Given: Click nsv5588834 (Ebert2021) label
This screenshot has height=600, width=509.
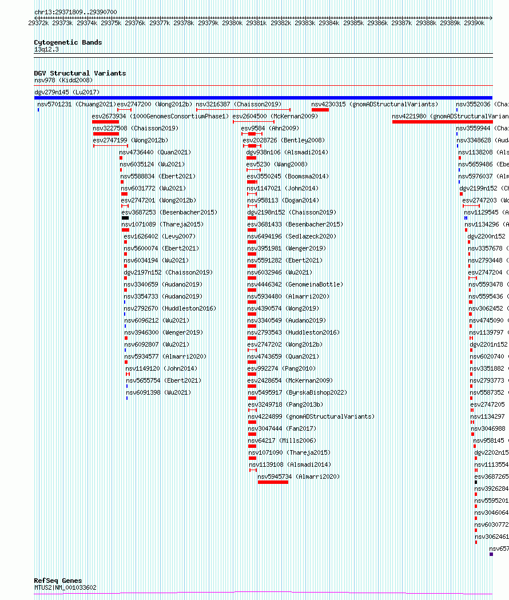Looking at the screenshot, I should pyautogui.click(x=158, y=176).
